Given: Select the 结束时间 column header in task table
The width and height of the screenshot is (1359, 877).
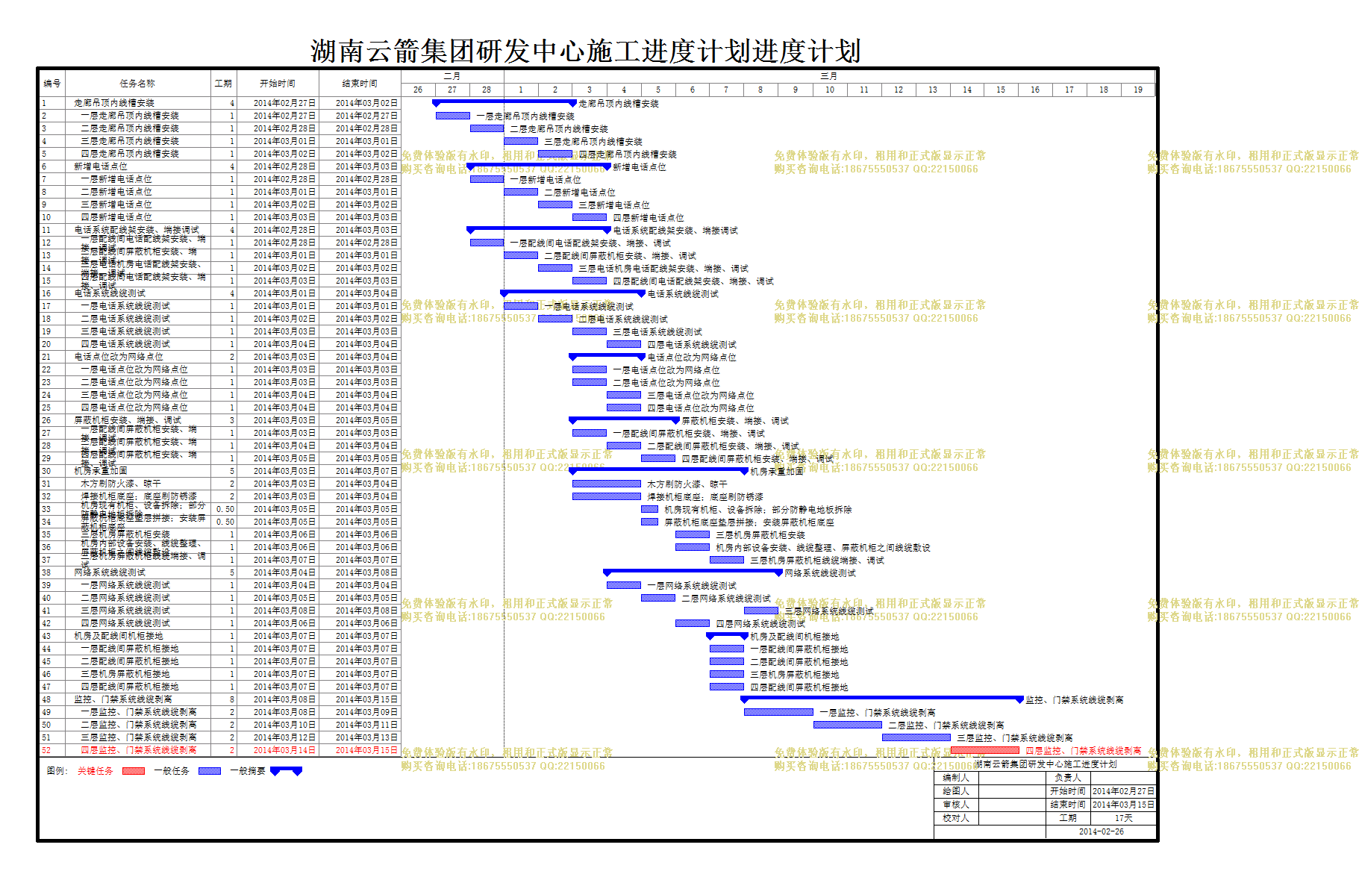Looking at the screenshot, I should 360,83.
